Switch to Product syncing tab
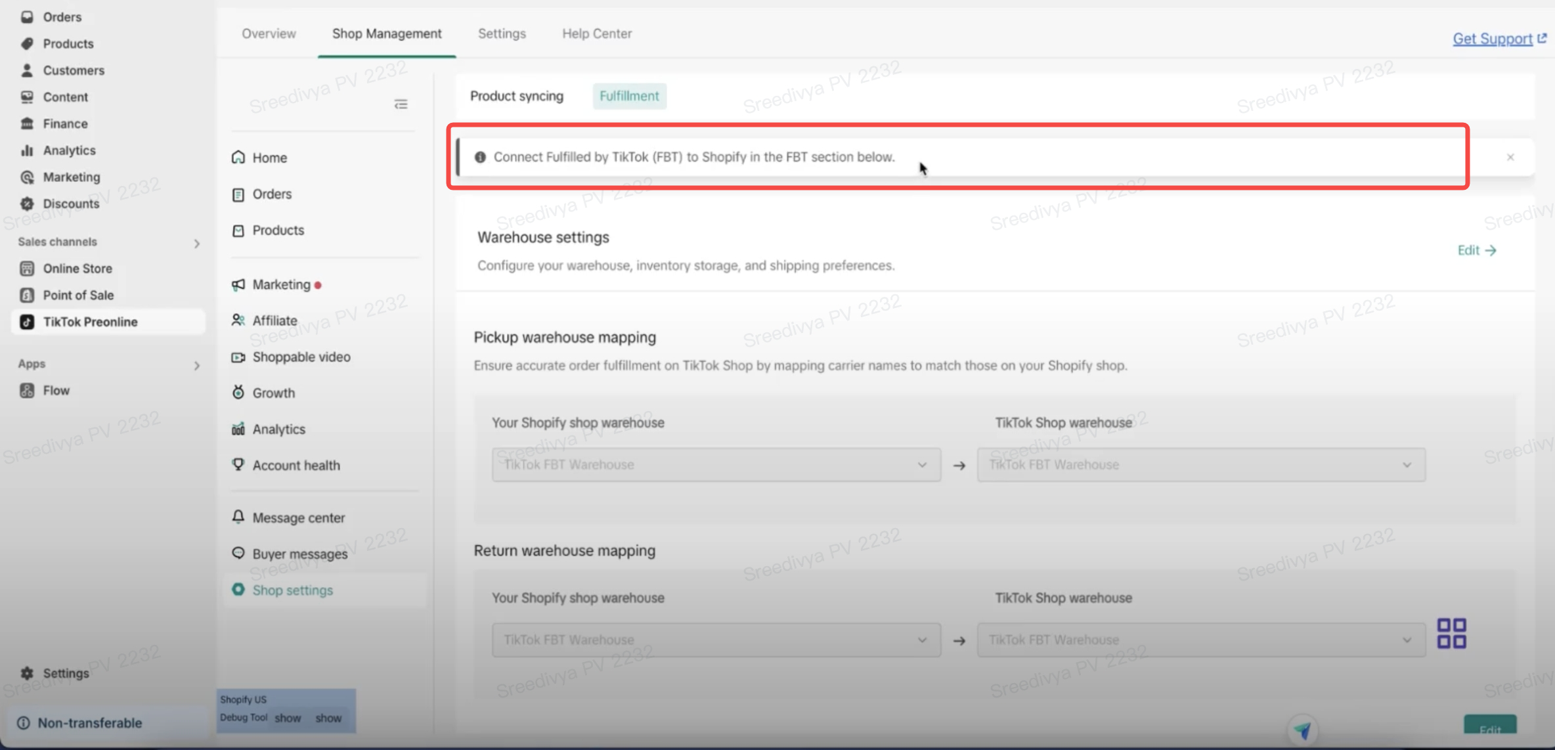1555x750 pixels. click(516, 96)
